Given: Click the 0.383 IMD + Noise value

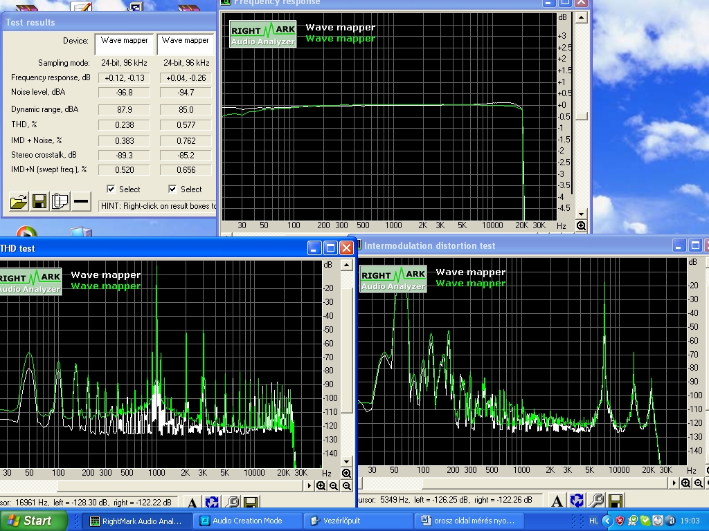Looking at the screenshot, I should [x=124, y=141].
